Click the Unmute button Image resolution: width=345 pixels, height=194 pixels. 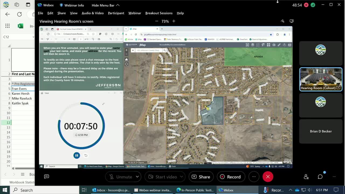[x=120, y=177]
